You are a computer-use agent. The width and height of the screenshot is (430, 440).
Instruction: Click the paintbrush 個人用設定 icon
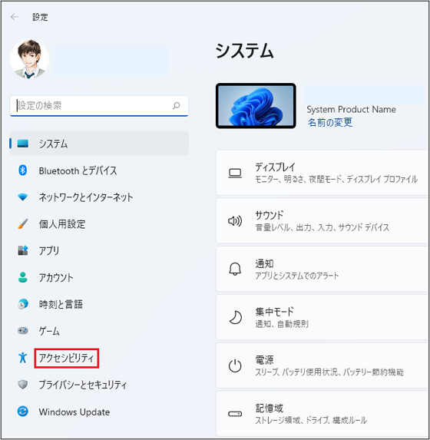23,224
